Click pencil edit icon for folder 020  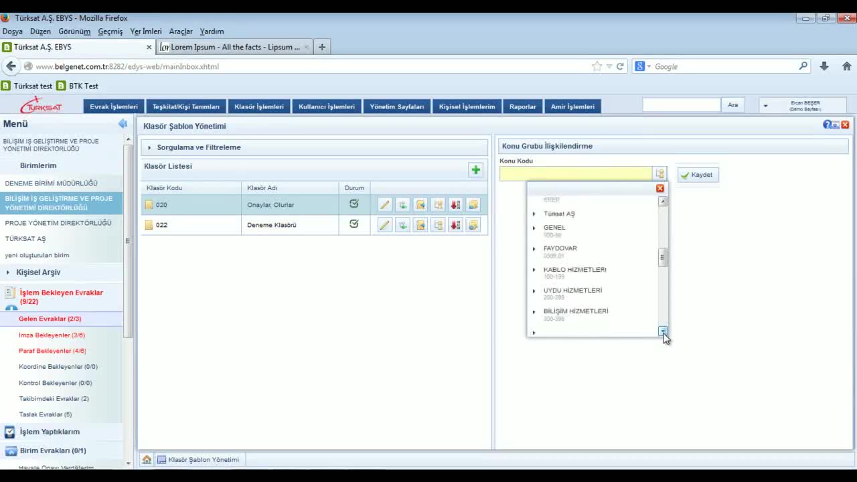coord(384,205)
